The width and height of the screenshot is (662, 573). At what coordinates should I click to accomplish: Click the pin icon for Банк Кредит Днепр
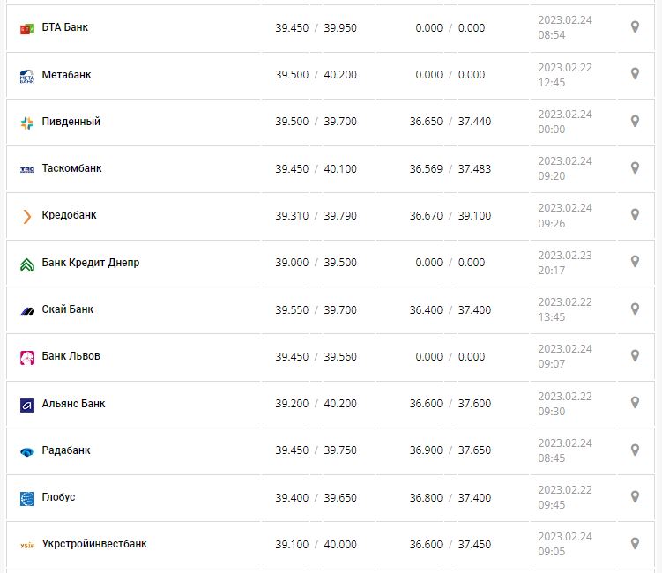pyautogui.click(x=635, y=262)
